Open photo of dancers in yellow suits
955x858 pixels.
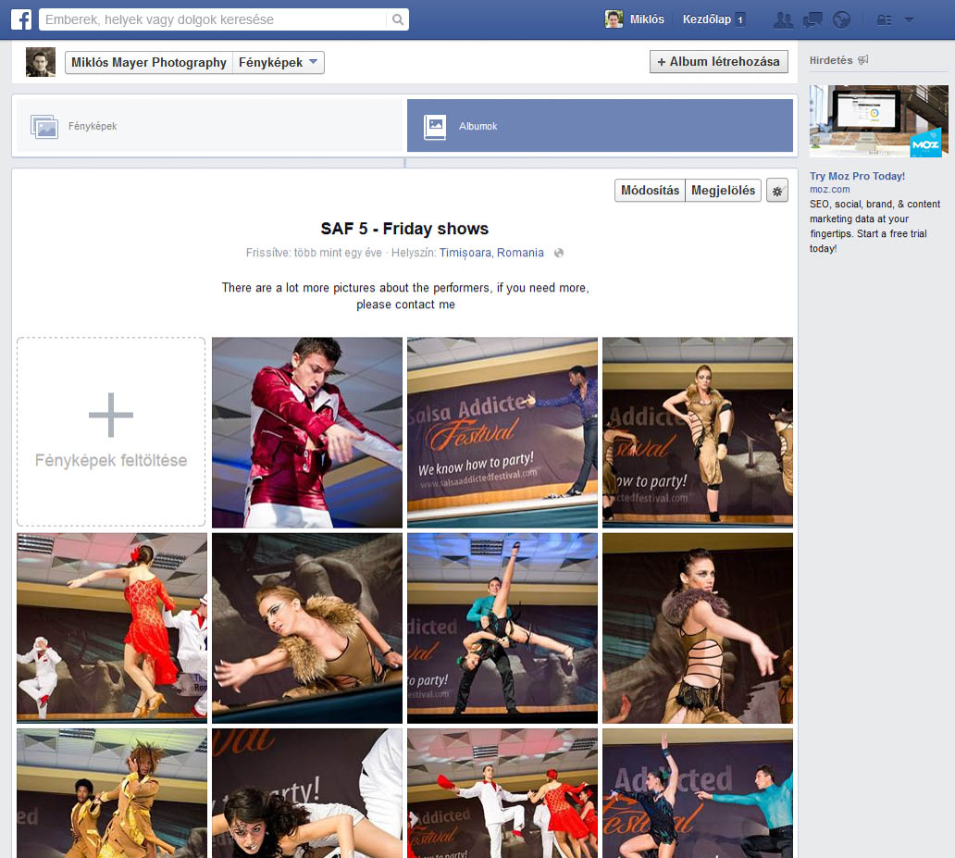pos(112,793)
